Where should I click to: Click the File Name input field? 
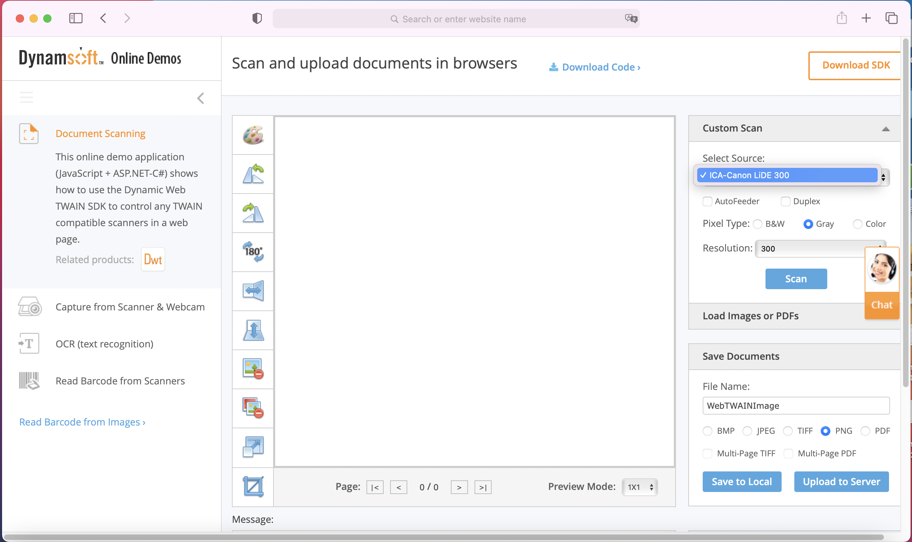click(x=796, y=406)
